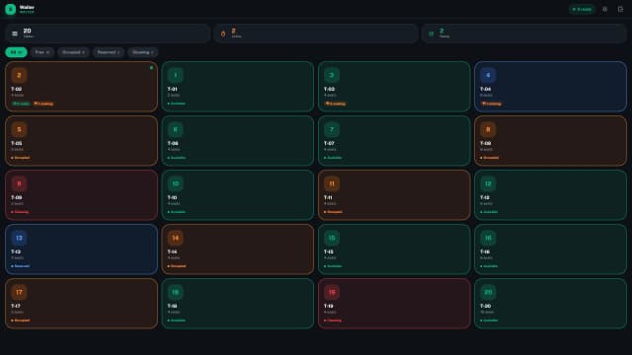The image size is (632, 355).
Task: Click the red number 19 badge icon
Action: (332, 292)
